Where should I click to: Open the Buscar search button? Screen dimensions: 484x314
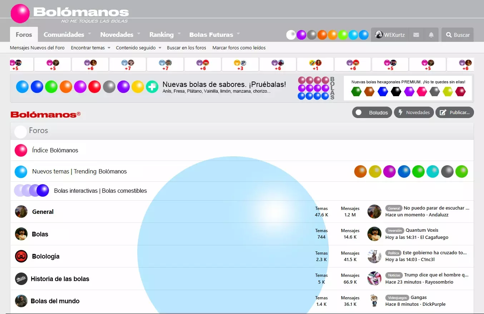[x=458, y=35]
